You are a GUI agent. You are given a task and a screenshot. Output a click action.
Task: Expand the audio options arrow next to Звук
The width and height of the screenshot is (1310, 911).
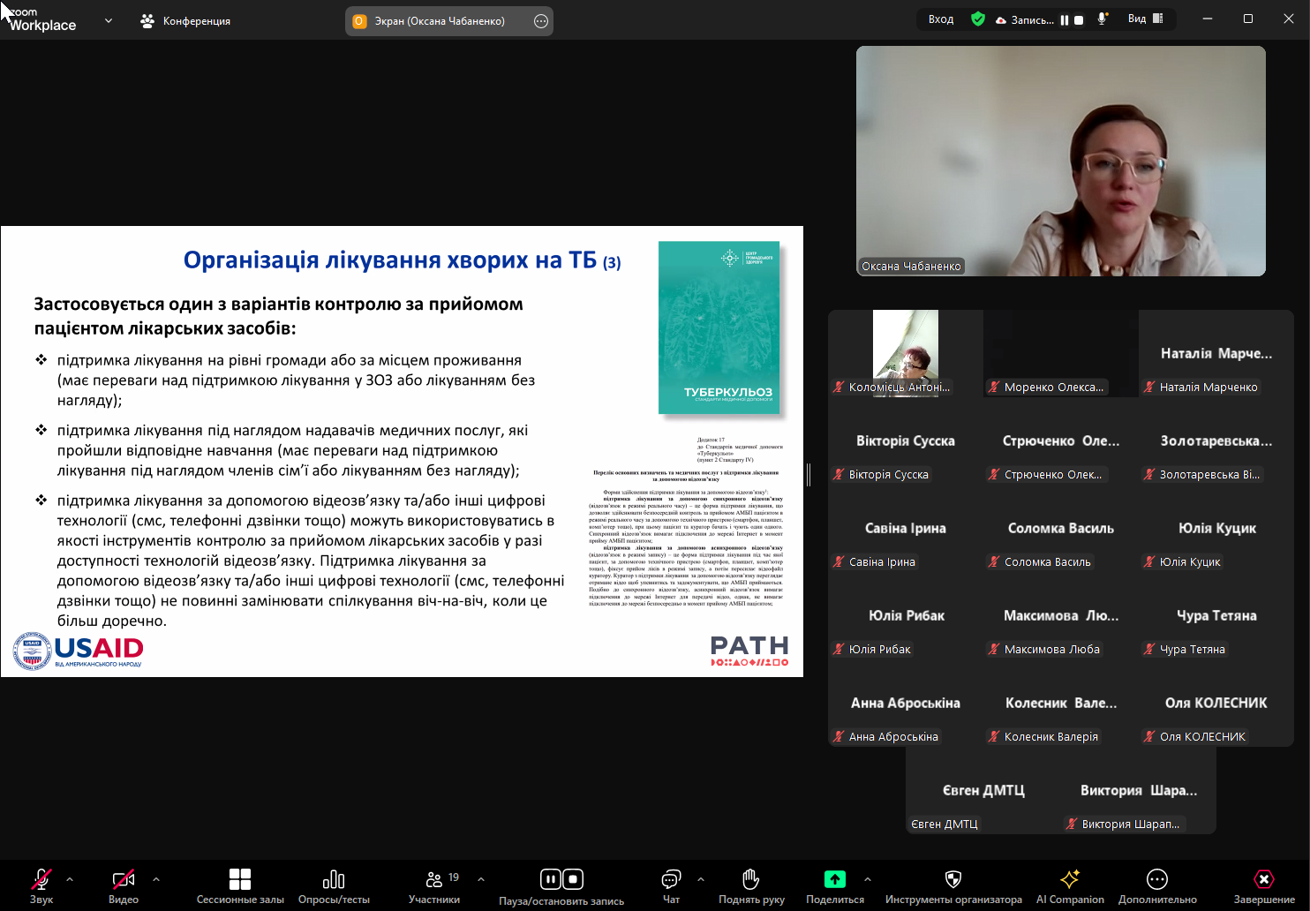click(70, 879)
